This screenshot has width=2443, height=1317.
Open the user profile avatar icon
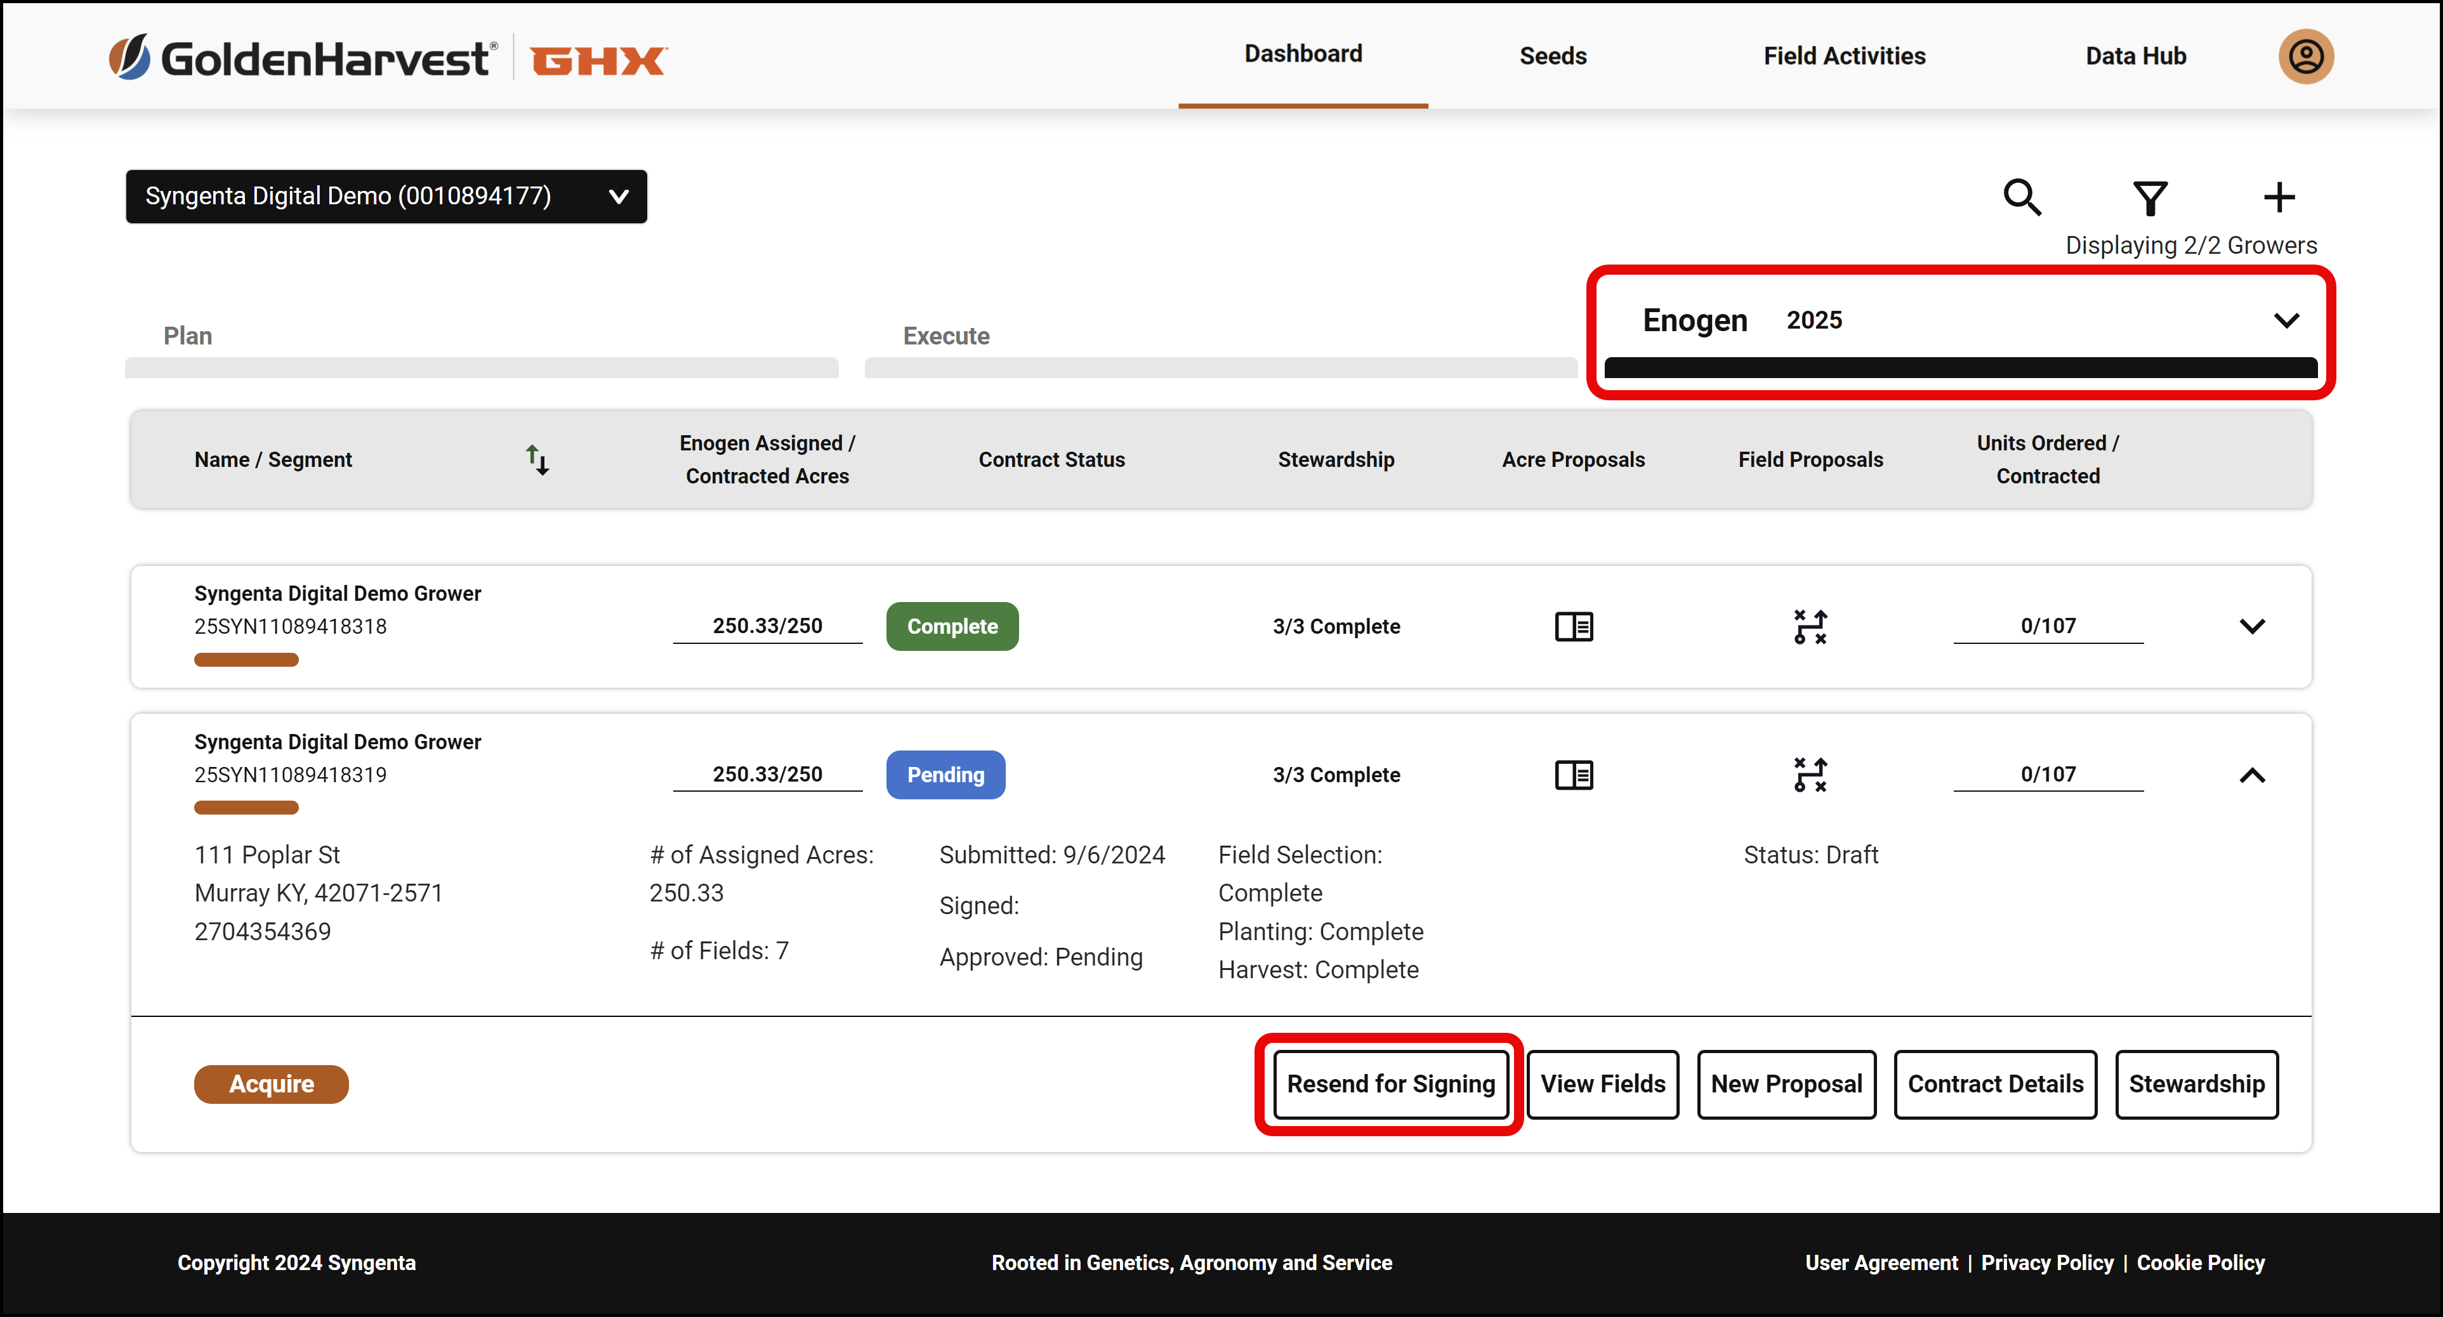click(2305, 56)
